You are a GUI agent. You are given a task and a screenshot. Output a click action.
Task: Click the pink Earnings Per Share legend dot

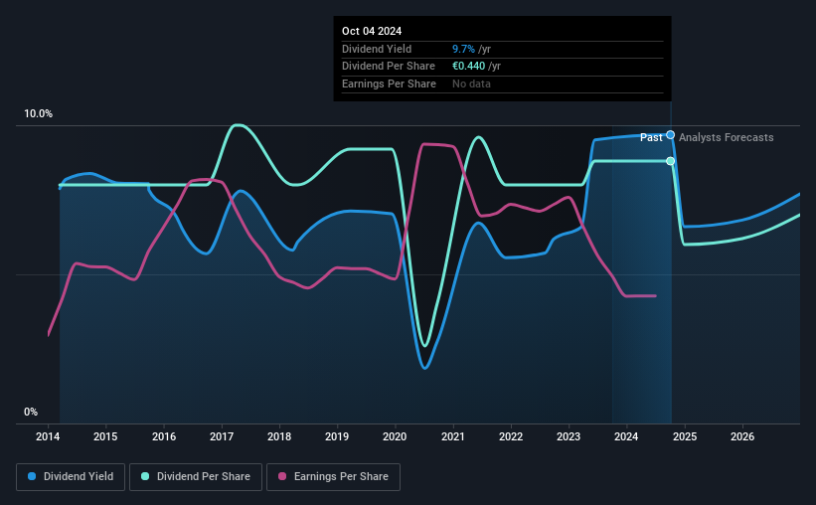(x=282, y=476)
